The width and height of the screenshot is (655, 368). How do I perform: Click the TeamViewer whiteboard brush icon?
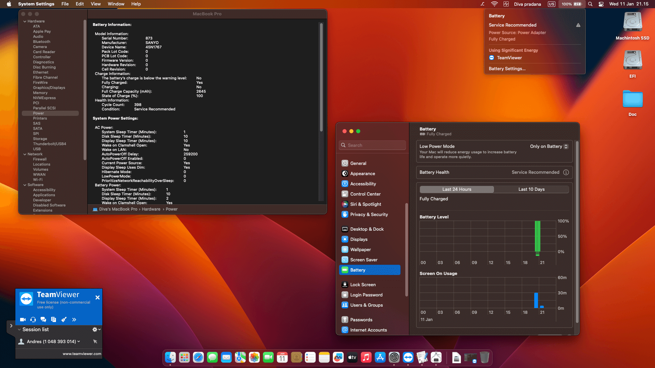64,320
